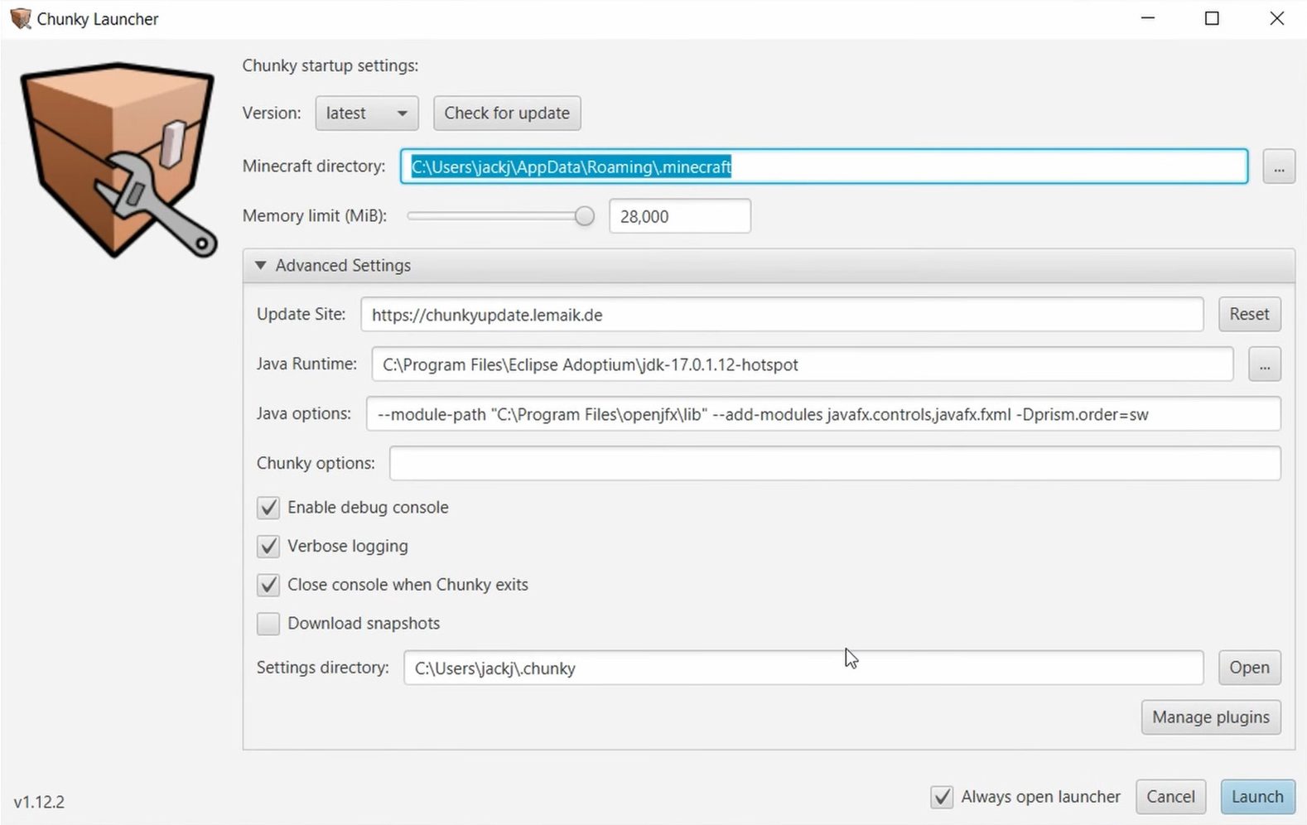This screenshot has height=825, width=1307.
Task: Click Check for update button
Action: tap(507, 113)
